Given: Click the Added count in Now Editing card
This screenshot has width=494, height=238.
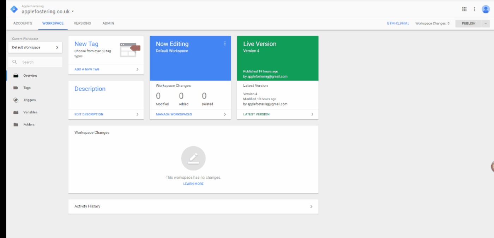Looking at the screenshot, I should point(181,96).
